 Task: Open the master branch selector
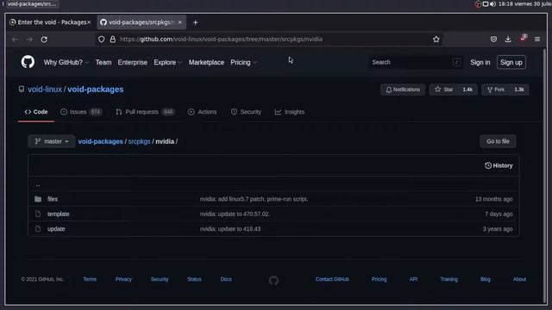tap(52, 141)
